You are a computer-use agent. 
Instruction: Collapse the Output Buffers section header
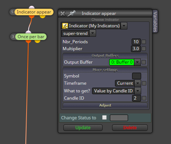(105, 56)
